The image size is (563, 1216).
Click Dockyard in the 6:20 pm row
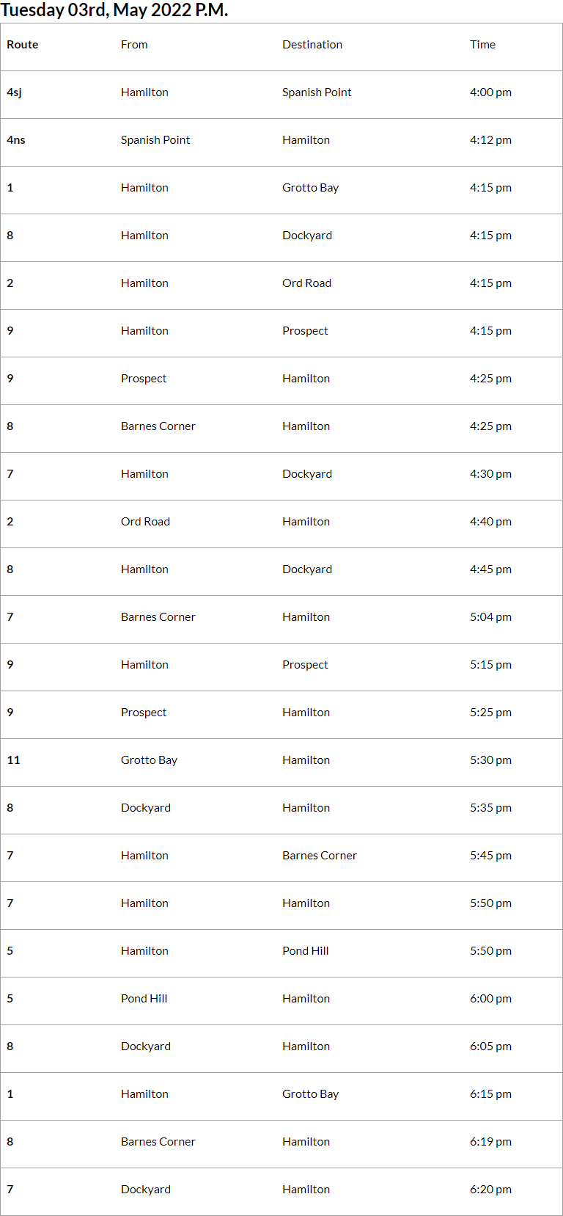pos(146,1190)
